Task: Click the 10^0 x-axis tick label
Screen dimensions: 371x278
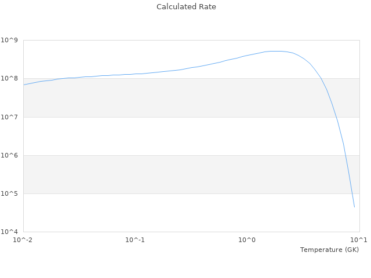Action: point(247,240)
